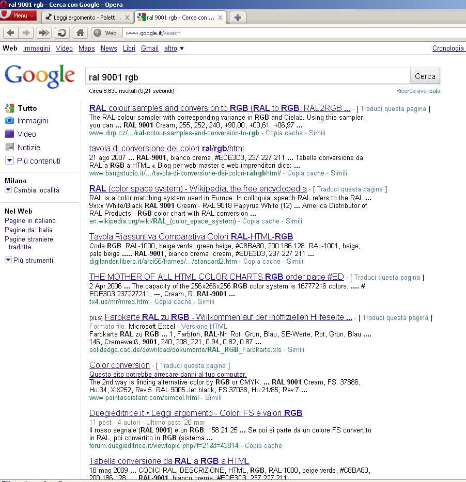466x482 pixels.
Task: Filter by 'Pagine straniere tradotte'
Action: coord(29,243)
